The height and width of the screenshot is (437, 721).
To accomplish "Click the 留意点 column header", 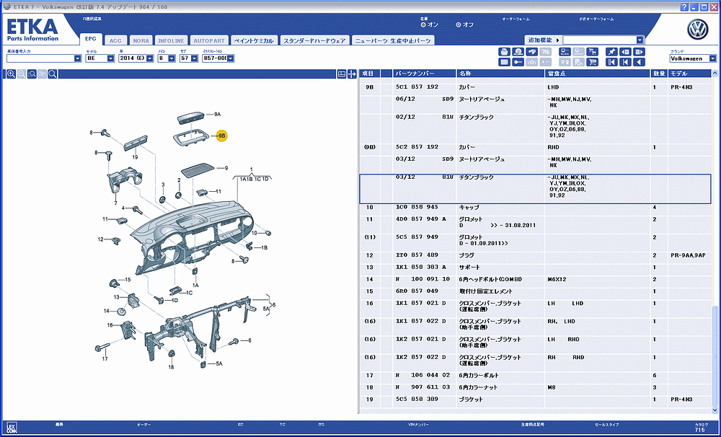I will point(597,74).
